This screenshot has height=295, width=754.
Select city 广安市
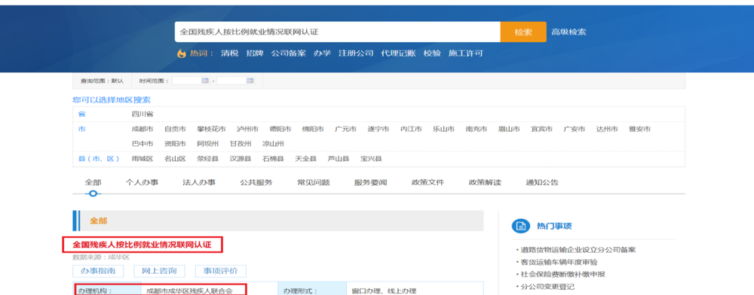coord(575,129)
